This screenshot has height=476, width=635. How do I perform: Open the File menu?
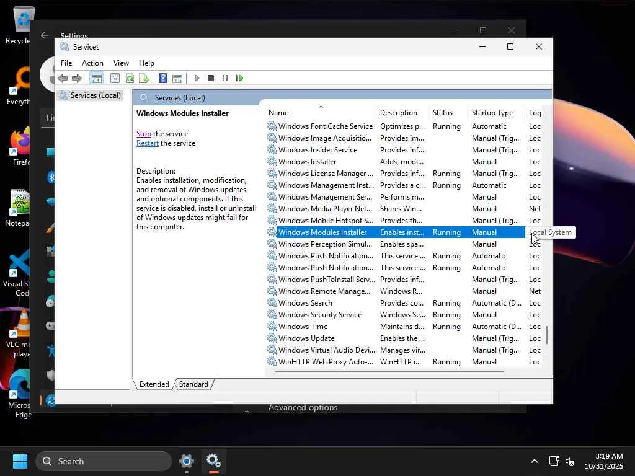coord(66,63)
